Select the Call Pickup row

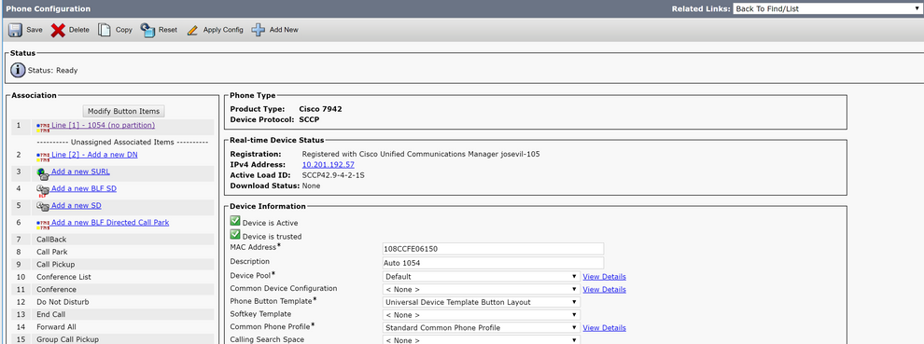112,265
